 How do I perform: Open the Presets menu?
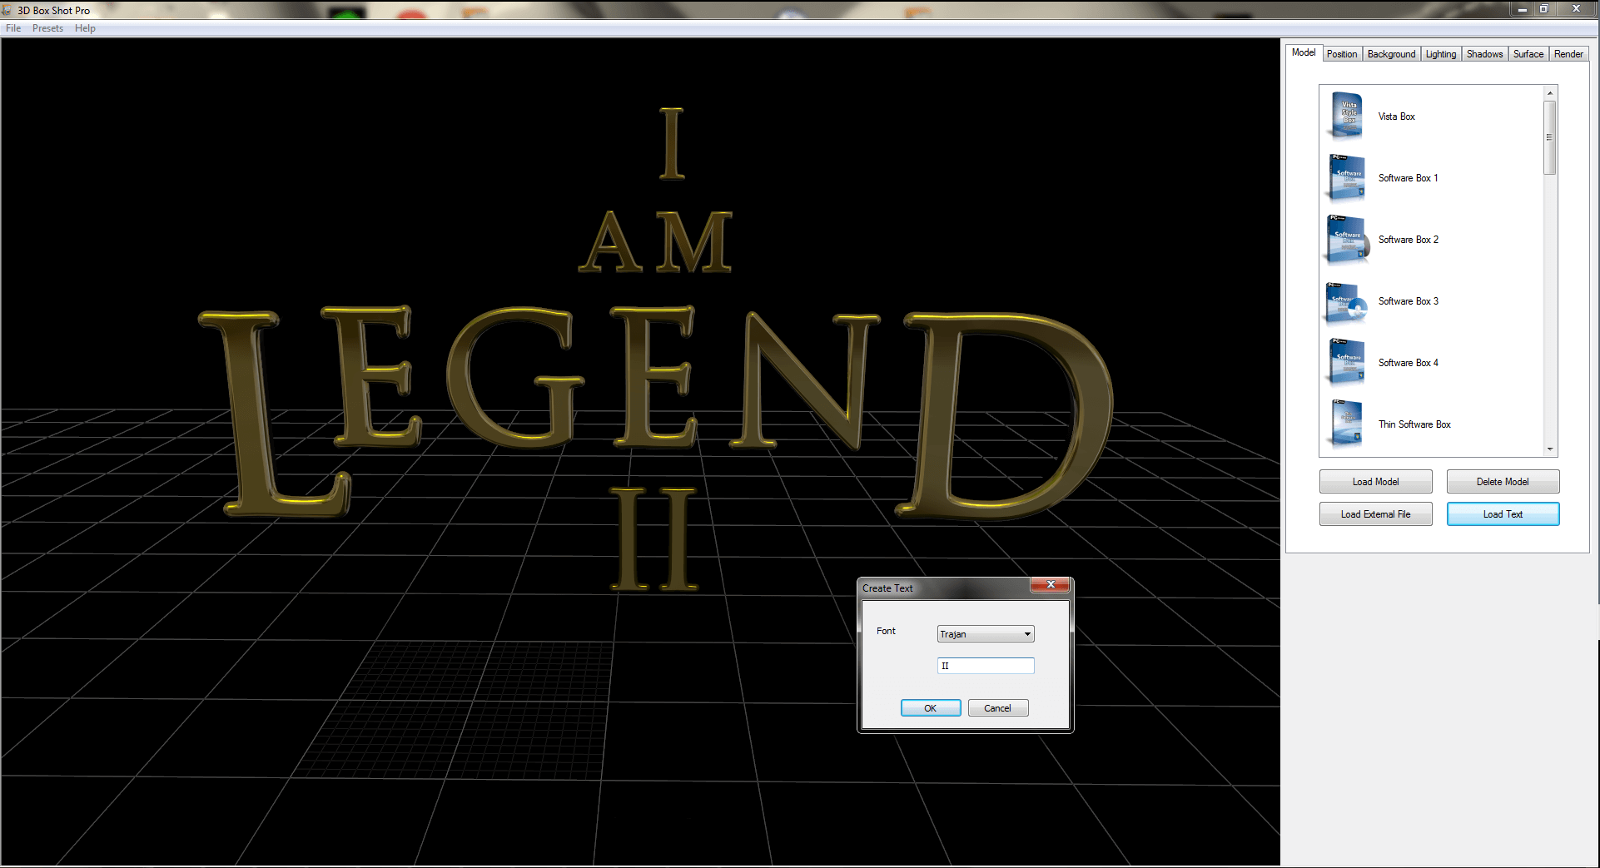[x=47, y=28]
